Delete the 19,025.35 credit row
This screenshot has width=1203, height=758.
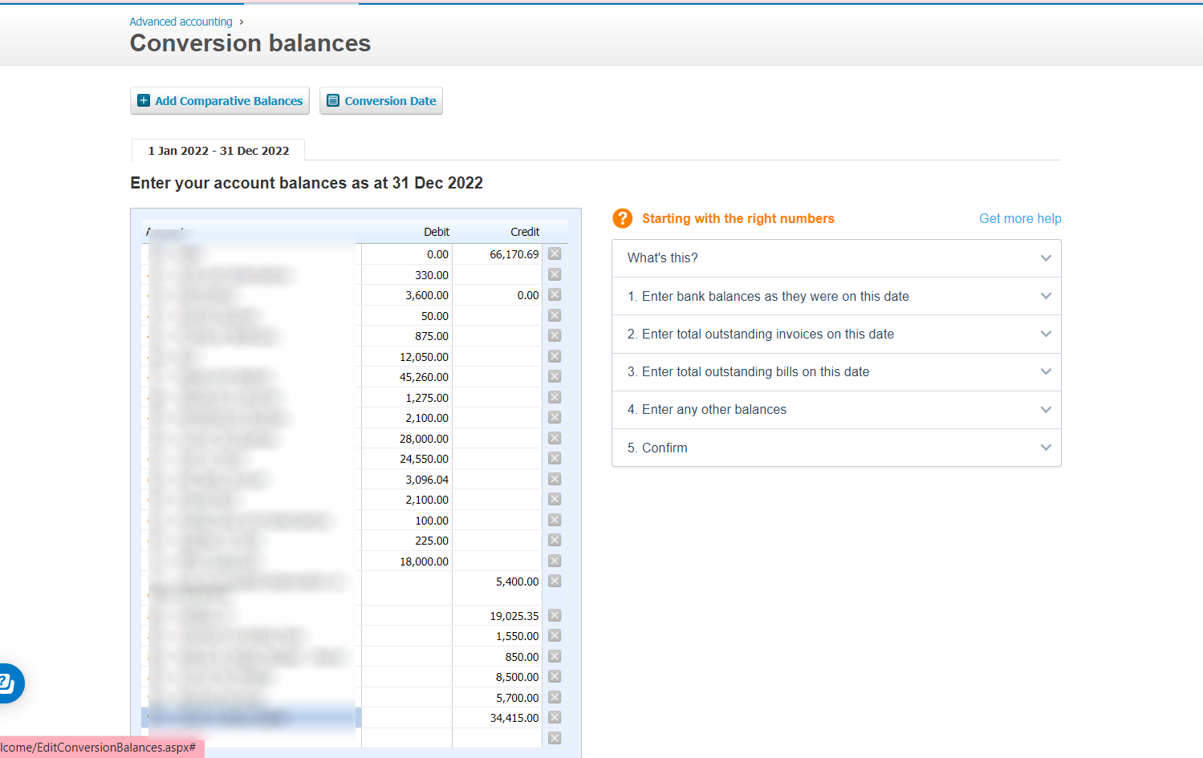(555, 615)
